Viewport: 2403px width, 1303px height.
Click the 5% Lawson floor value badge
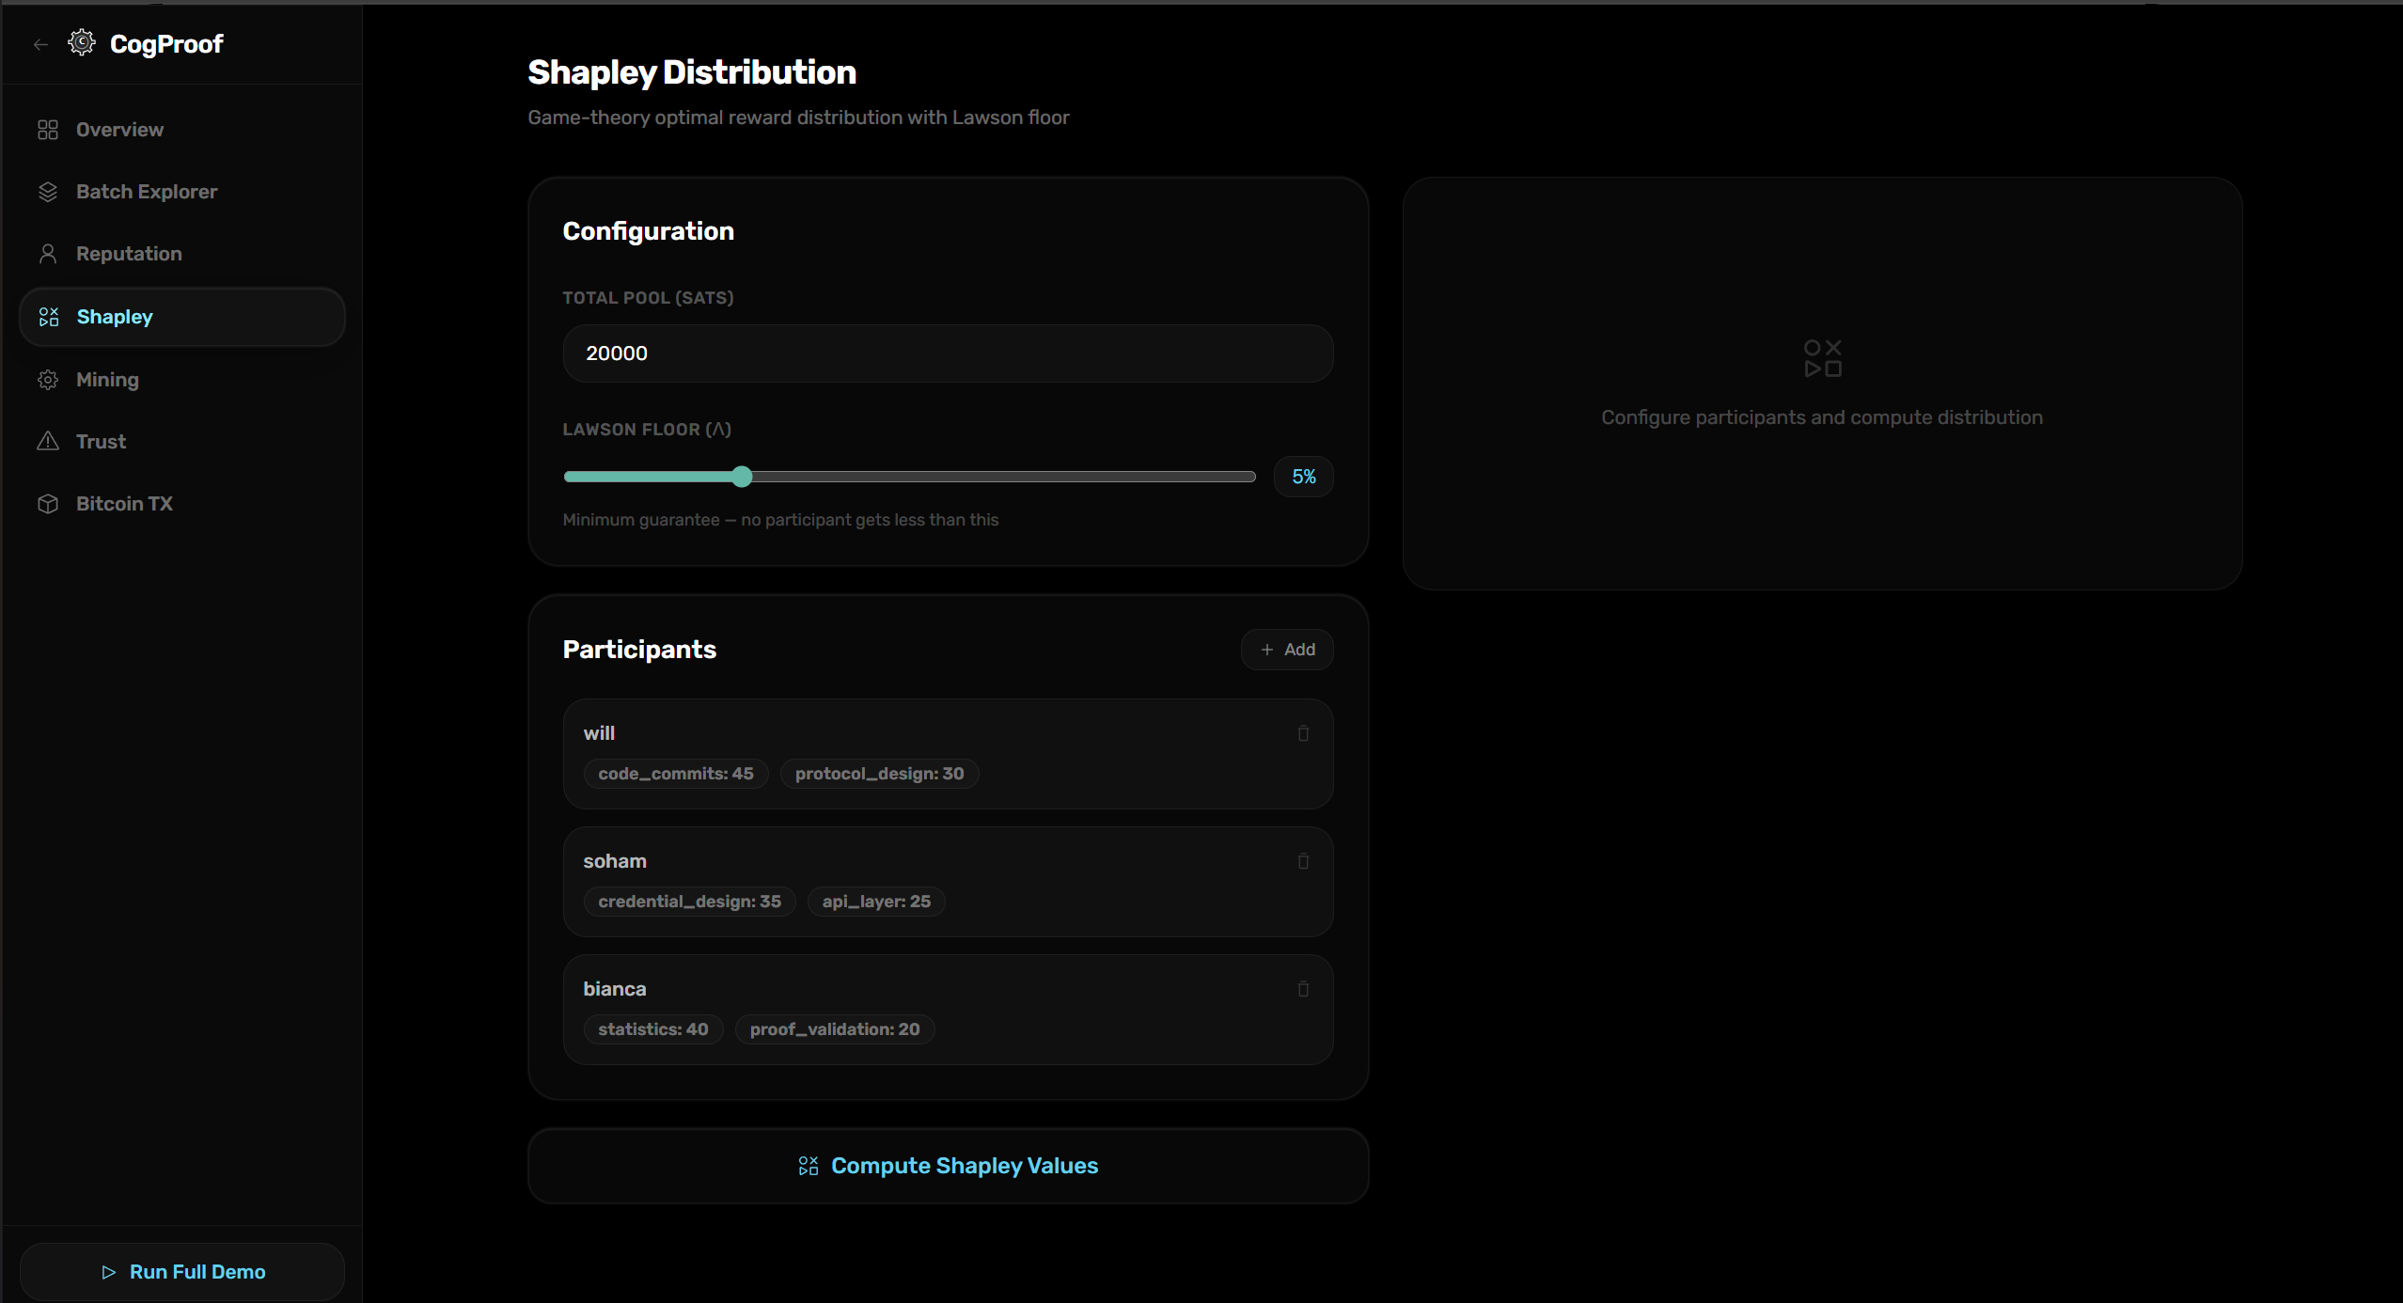pos(1303,477)
